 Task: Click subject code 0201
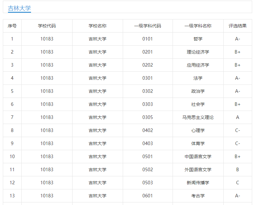click(148, 52)
